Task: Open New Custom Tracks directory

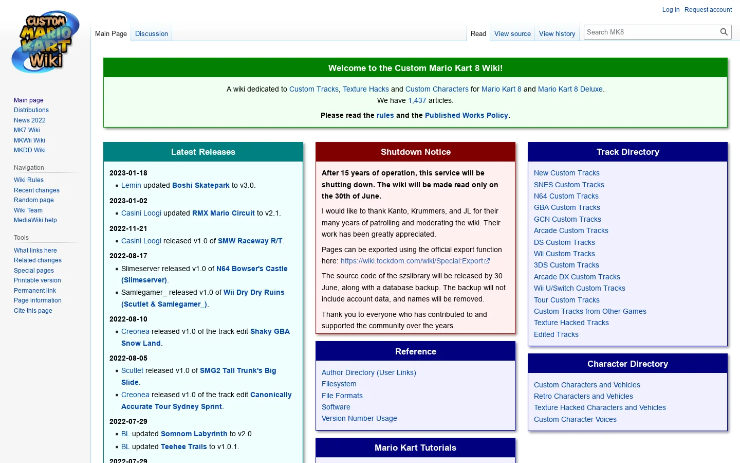Action: click(x=567, y=173)
